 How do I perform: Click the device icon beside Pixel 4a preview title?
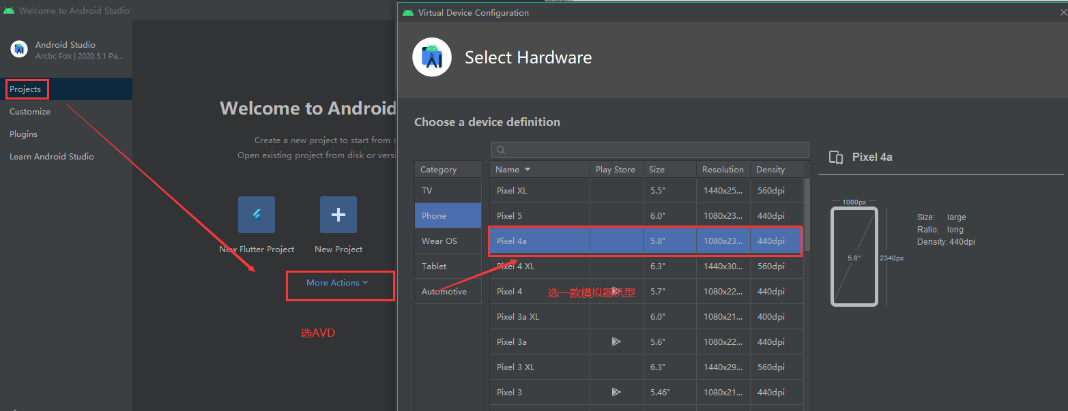(835, 157)
